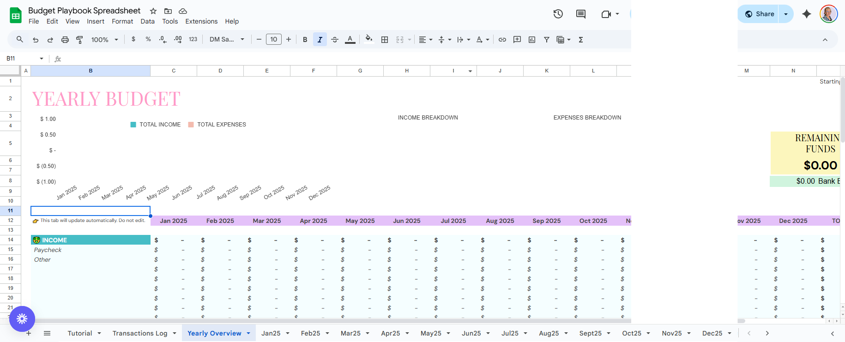
Task: Open the Data menu
Action: pyautogui.click(x=148, y=21)
